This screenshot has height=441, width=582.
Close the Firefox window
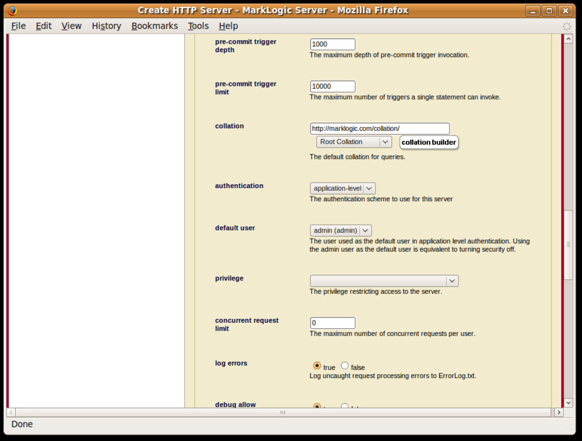[566, 11]
